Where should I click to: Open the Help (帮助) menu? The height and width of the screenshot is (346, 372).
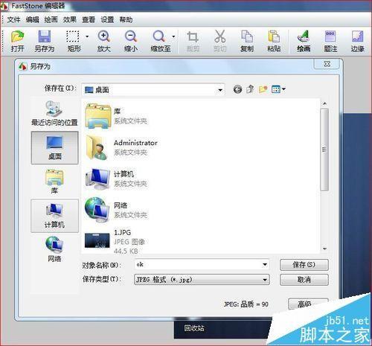(126, 19)
